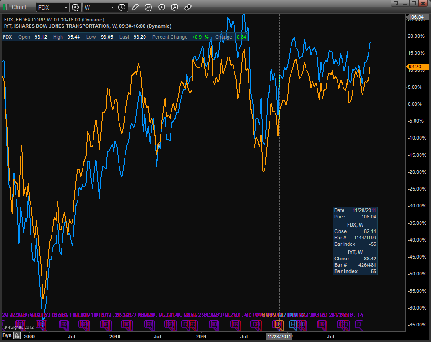
Task: Open the time template clock icon
Action: 122,7
